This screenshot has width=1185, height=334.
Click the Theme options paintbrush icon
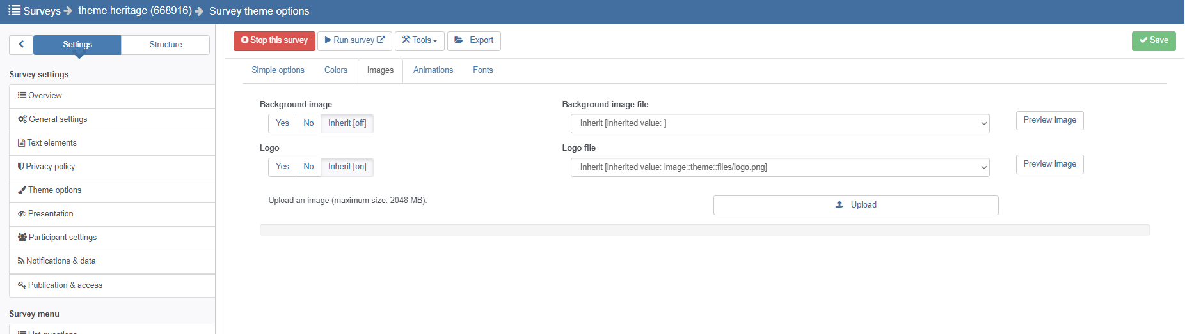pos(22,190)
